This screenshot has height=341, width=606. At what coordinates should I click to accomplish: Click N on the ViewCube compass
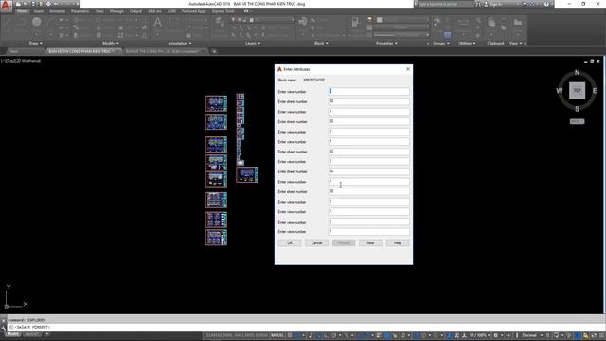[577, 72]
